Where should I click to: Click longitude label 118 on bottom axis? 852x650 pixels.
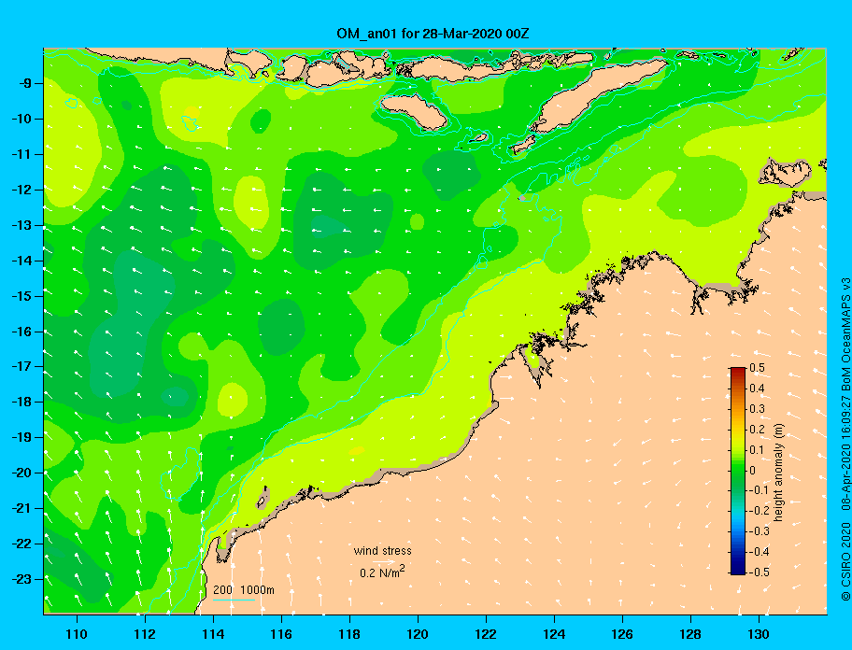coord(349,634)
